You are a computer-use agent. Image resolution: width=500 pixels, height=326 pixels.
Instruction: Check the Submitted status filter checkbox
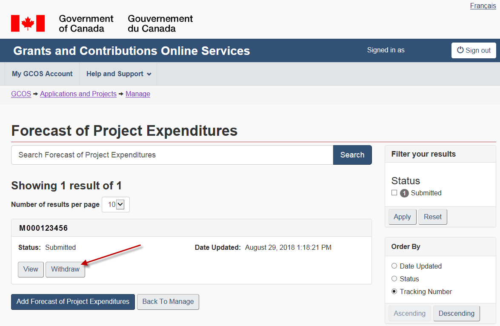pyautogui.click(x=394, y=193)
